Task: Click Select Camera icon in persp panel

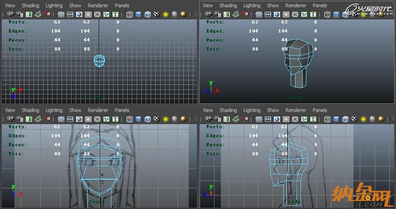Action: (x=208, y=14)
